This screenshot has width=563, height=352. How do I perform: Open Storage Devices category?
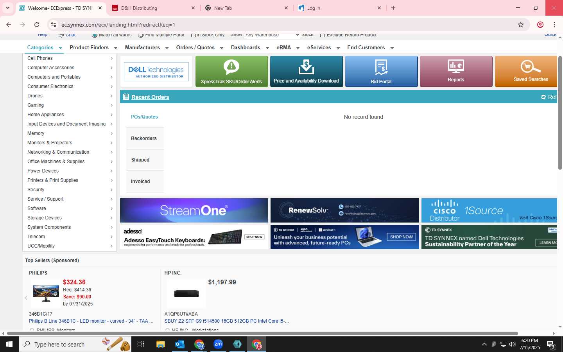[x=70, y=218]
